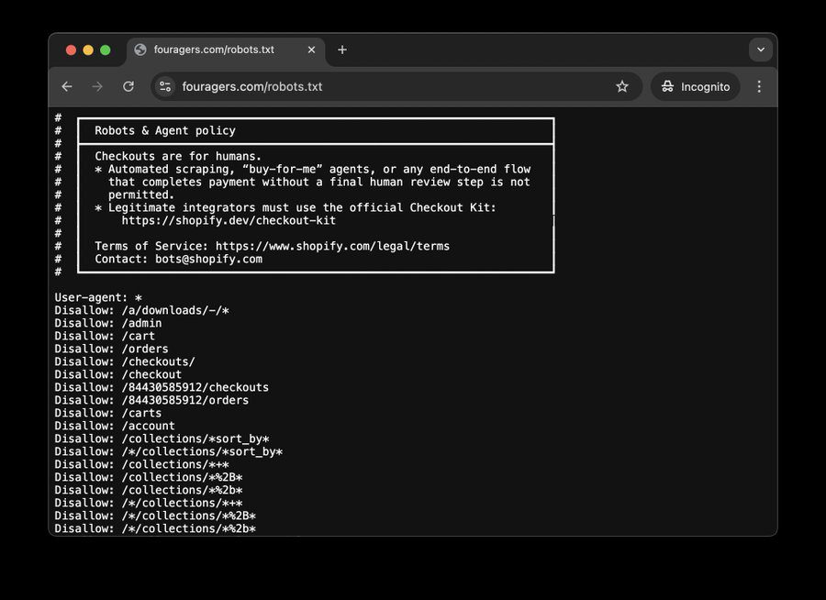This screenshot has width=826, height=600.
Task: Click the 'Disallow: /84430585912/checkouts' line
Action: (x=162, y=387)
